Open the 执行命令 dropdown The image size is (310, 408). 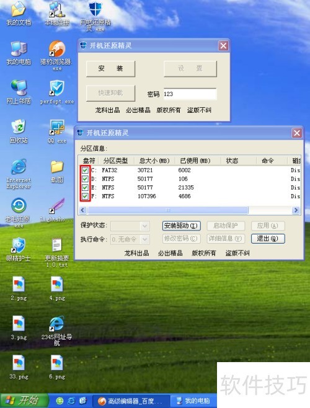coord(130,239)
